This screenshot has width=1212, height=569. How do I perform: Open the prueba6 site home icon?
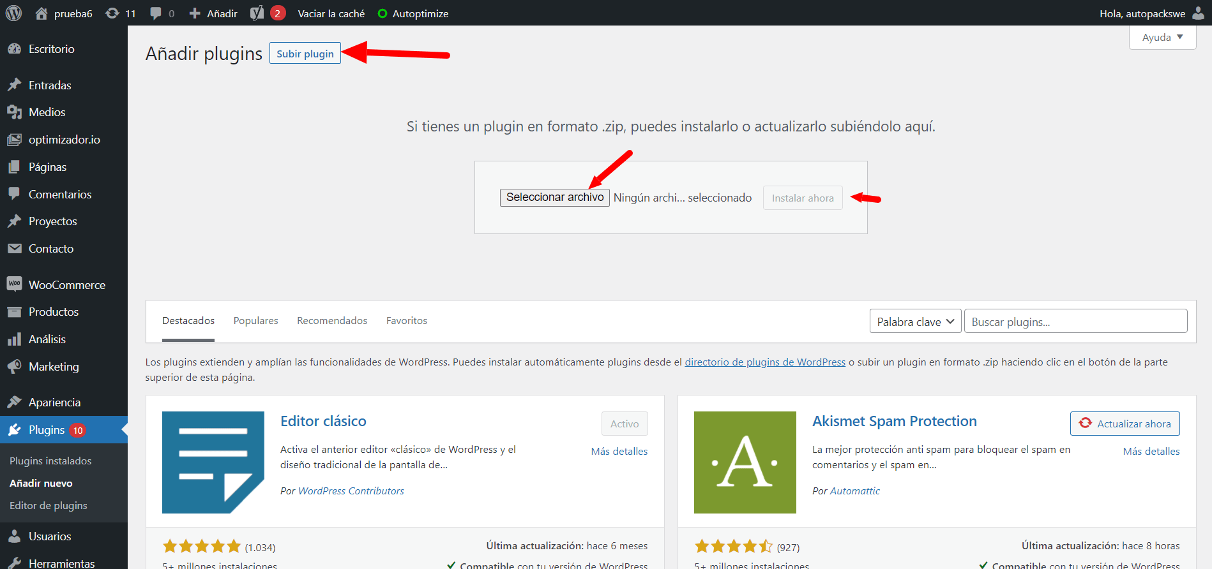click(42, 13)
